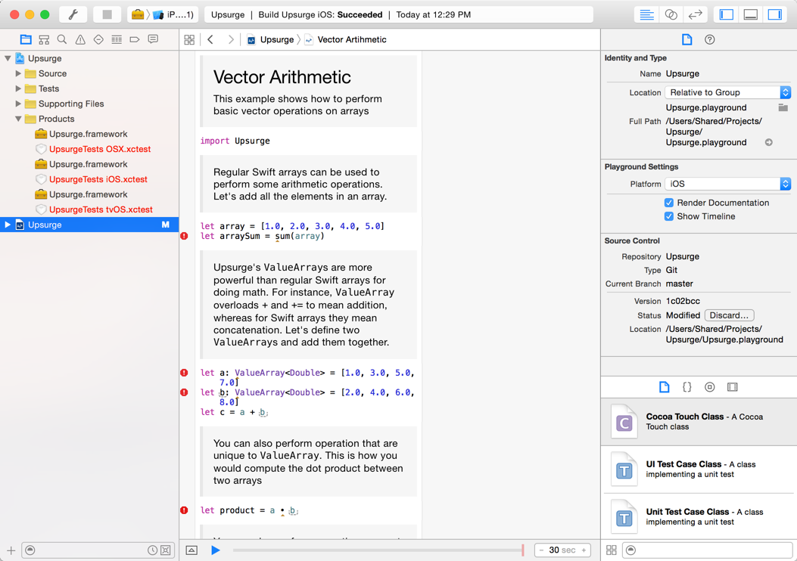Show the Standard editor
The image size is (797, 561).
(646, 14)
